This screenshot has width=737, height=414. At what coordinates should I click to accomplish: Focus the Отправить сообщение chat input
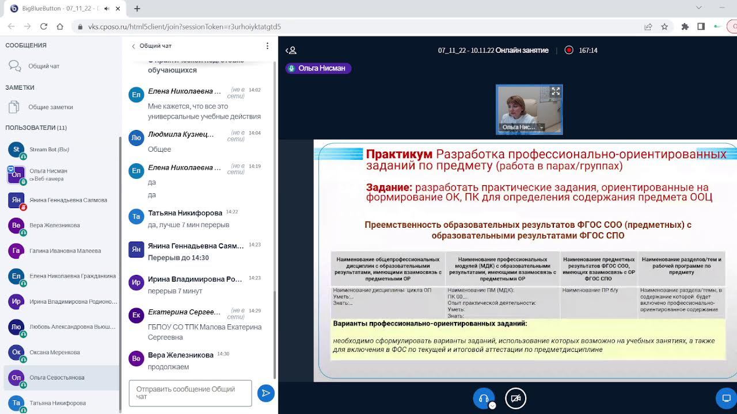190,393
